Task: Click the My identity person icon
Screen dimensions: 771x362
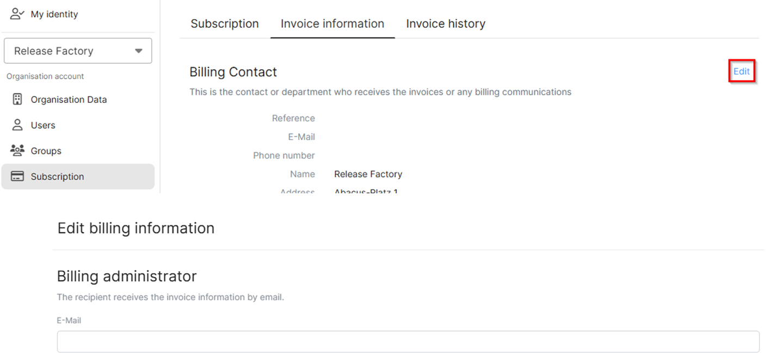Action: coord(17,14)
